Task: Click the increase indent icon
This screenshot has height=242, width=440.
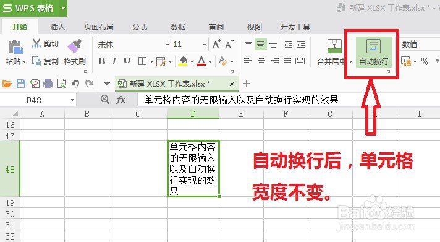Action: (x=300, y=44)
